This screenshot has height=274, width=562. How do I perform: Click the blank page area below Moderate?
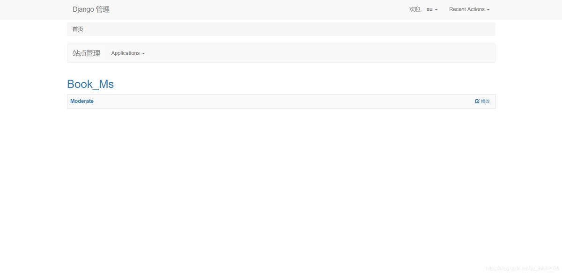pos(281,187)
